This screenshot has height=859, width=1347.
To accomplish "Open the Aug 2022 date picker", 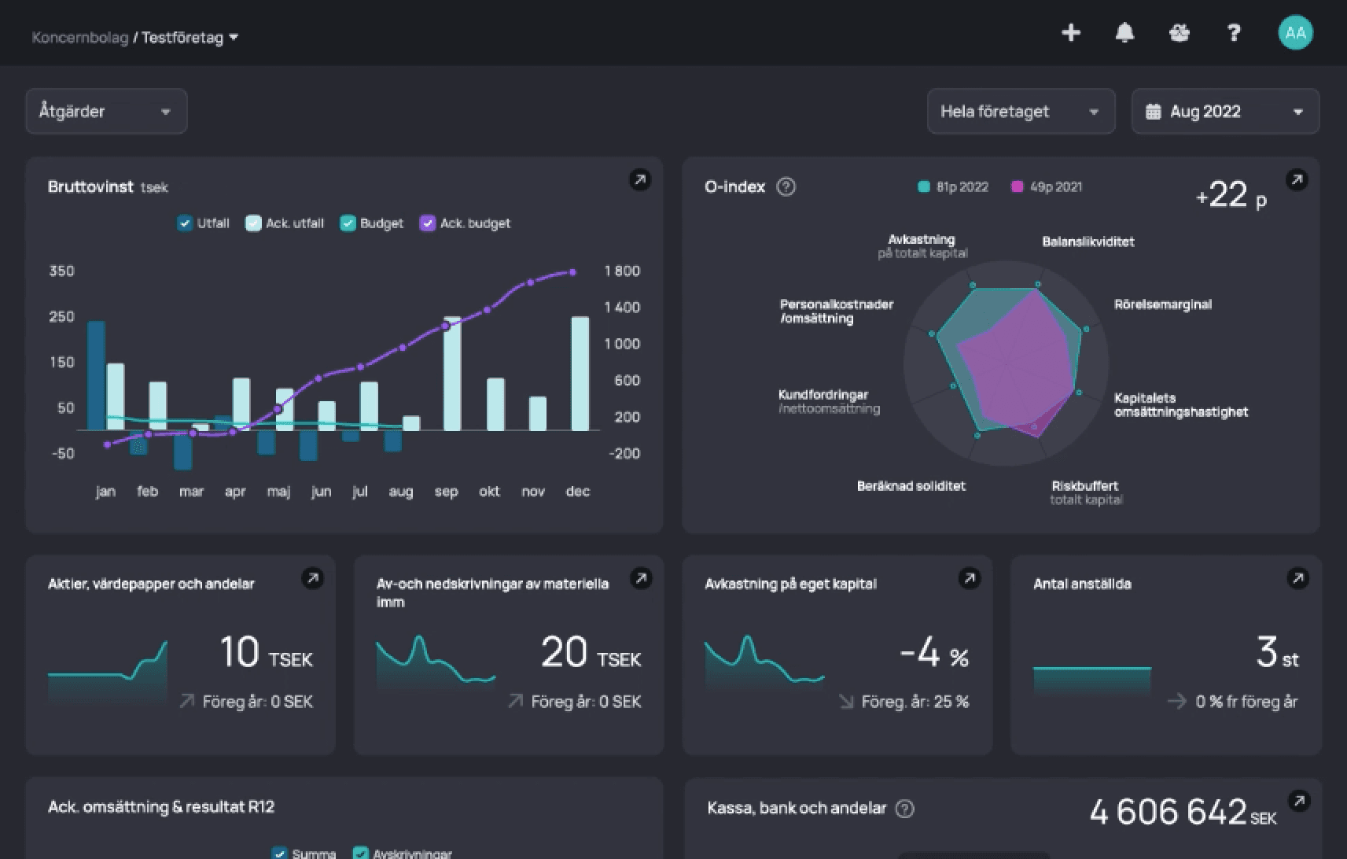I will point(1224,112).
